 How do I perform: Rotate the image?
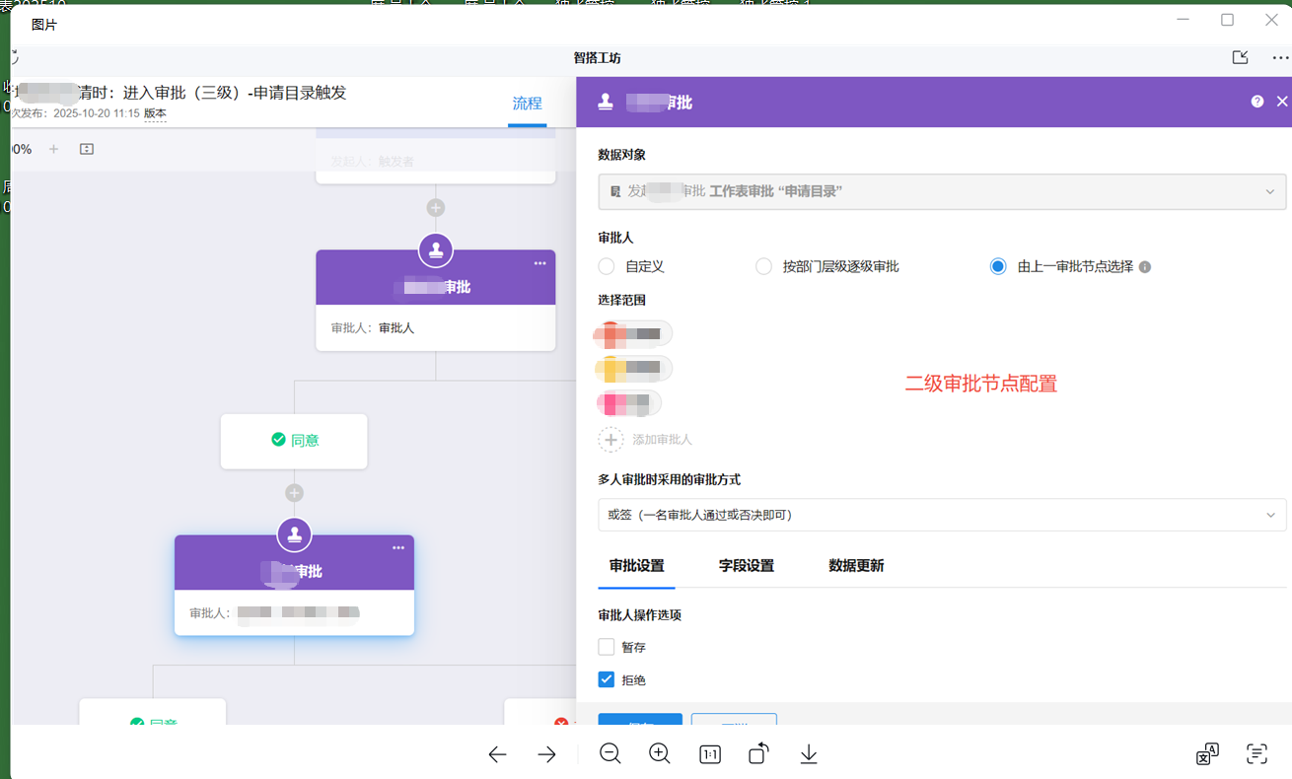758,754
